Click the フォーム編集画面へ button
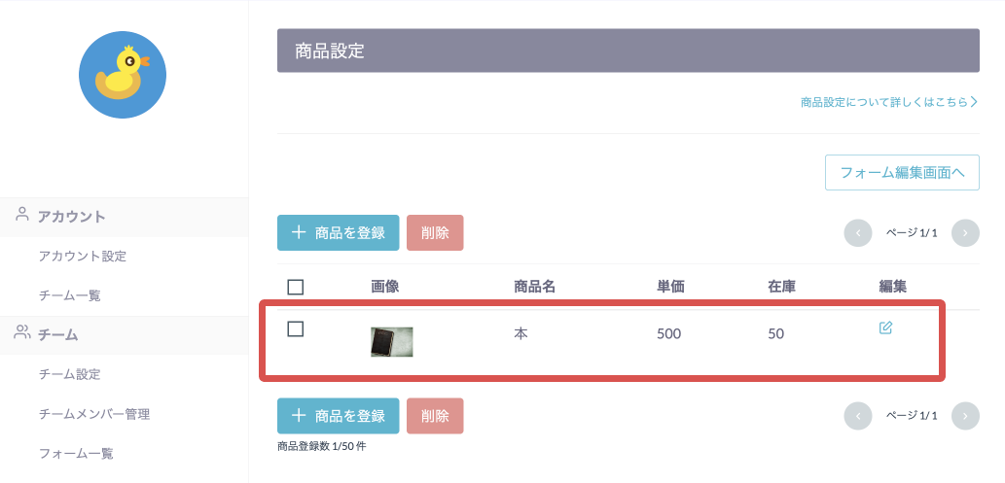The image size is (1005, 483). click(902, 172)
